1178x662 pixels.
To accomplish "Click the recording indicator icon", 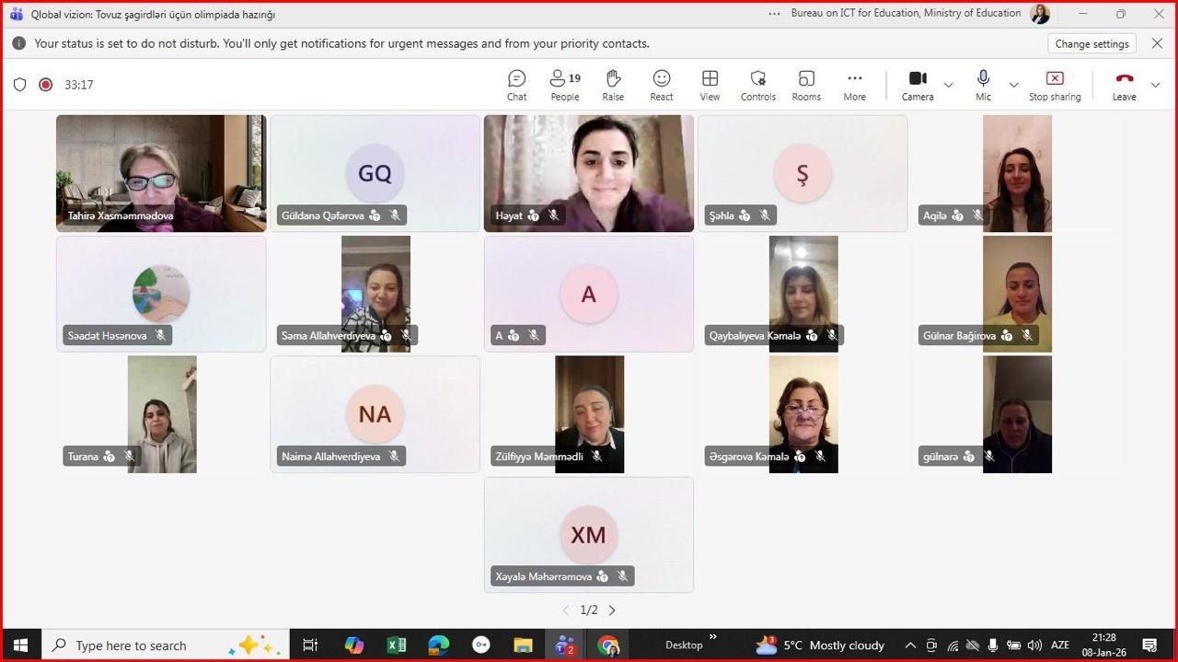I will 45,85.
